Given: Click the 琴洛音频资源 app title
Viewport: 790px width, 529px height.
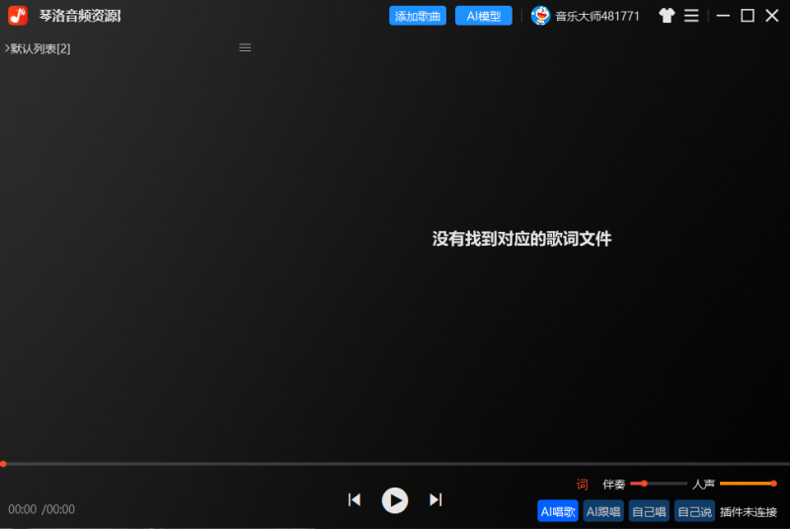Looking at the screenshot, I should click(80, 16).
